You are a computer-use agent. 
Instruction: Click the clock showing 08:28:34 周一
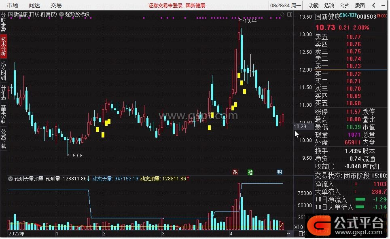coord(286,6)
